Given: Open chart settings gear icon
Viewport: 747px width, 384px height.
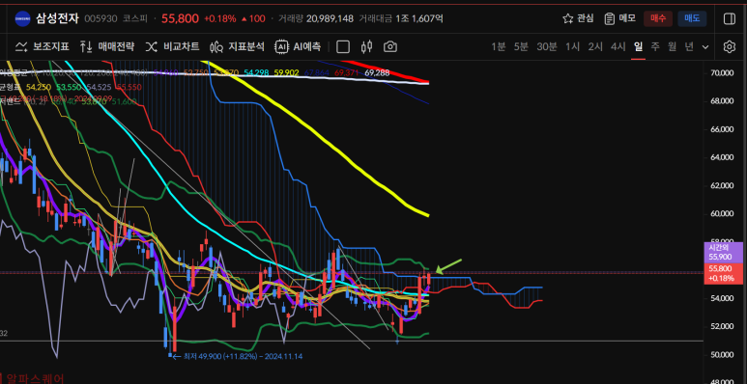Looking at the screenshot, I should pos(729,46).
